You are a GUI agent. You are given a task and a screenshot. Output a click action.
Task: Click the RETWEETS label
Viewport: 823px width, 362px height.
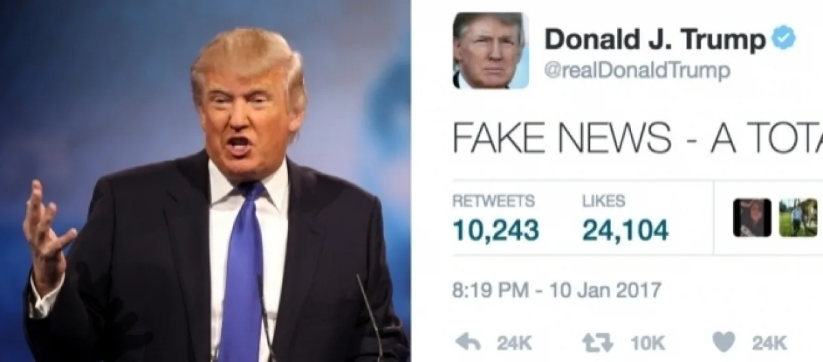point(494,201)
